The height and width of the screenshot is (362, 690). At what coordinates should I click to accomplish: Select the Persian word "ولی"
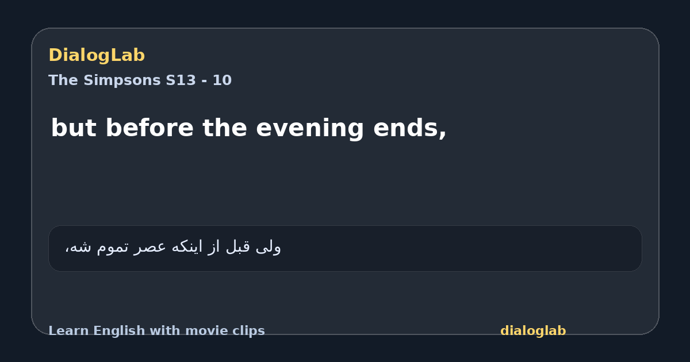[270, 247]
